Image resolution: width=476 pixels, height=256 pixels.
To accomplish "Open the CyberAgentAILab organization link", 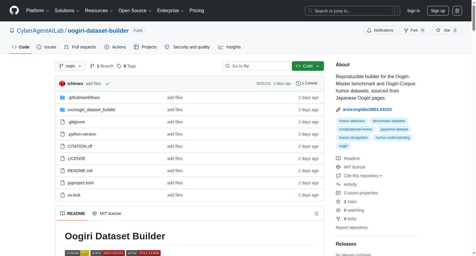I will pyautogui.click(x=40, y=31).
